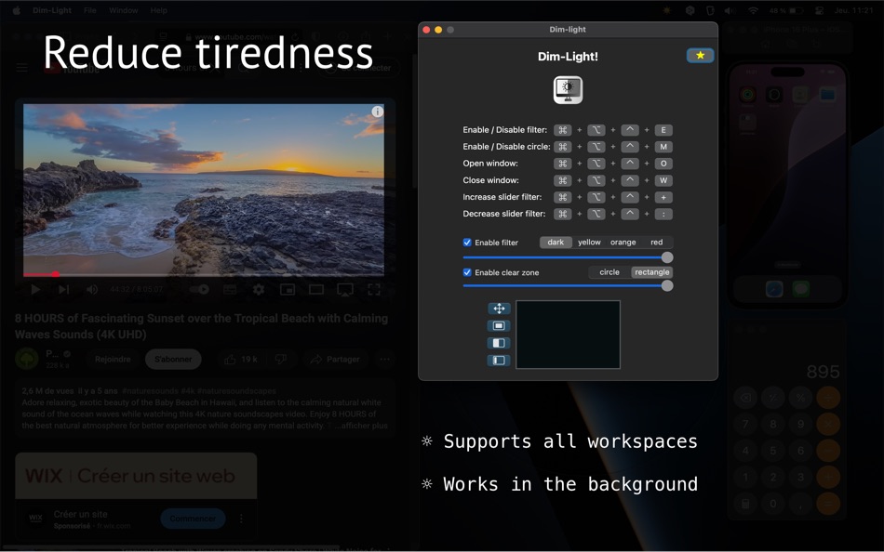Click the Apple menu icon
Image resolution: width=884 pixels, height=552 pixels.
point(17,10)
